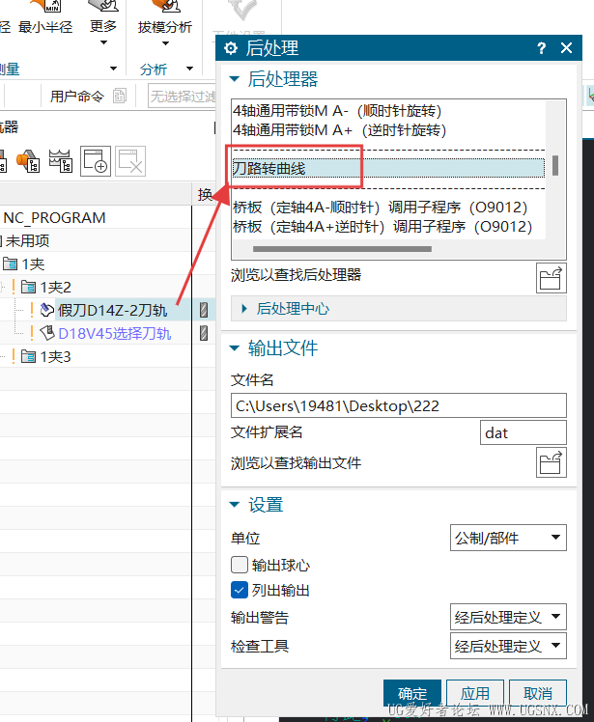The height and width of the screenshot is (722, 594).
Task: Close the 后处理 dialog
Action: coord(566,48)
